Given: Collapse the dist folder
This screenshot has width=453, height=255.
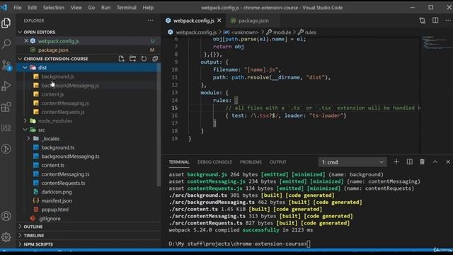Looking at the screenshot, I should pyautogui.click(x=25, y=68).
